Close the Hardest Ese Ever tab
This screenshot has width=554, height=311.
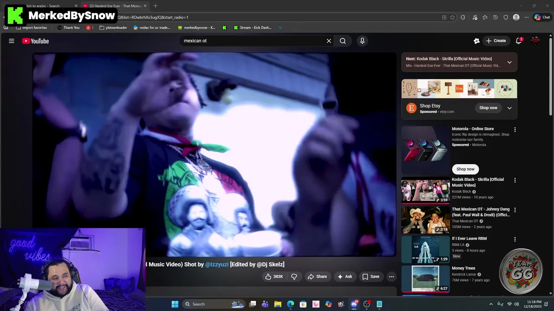145,6
